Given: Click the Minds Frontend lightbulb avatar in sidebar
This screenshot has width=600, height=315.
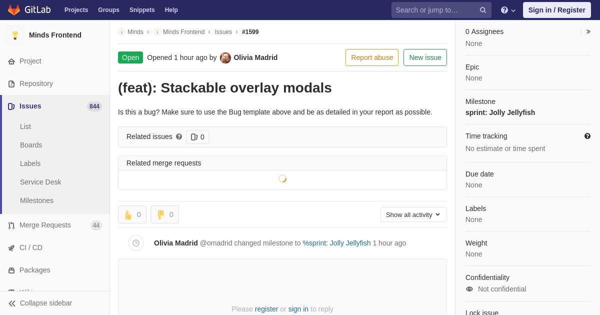Looking at the screenshot, I should click(x=15, y=35).
